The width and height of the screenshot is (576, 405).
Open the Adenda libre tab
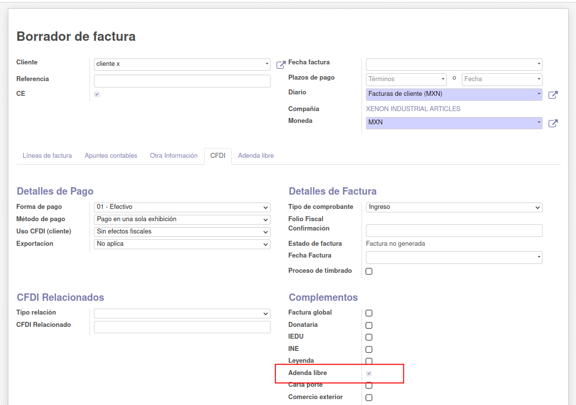coord(256,156)
